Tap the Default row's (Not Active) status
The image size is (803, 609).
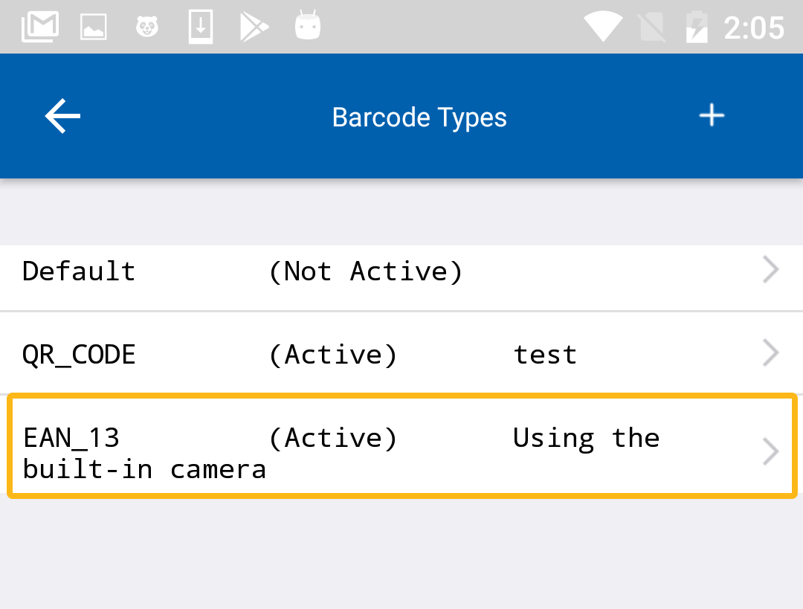pos(365,271)
